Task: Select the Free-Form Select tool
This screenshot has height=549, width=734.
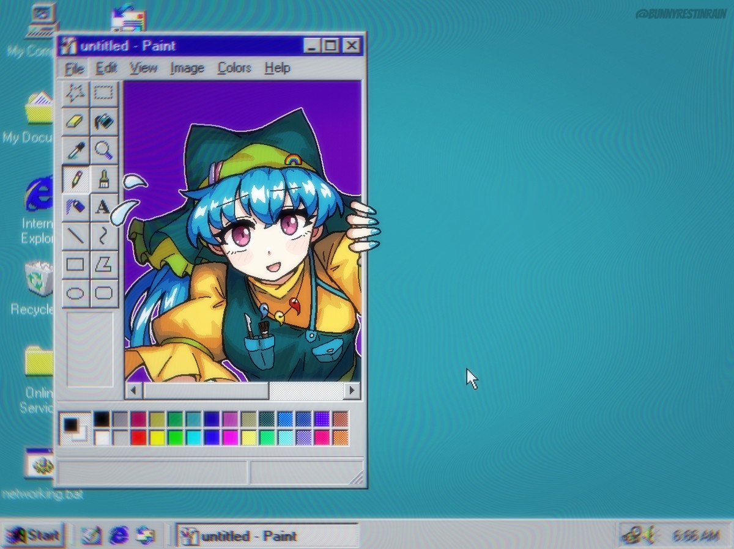Action: pos(75,94)
